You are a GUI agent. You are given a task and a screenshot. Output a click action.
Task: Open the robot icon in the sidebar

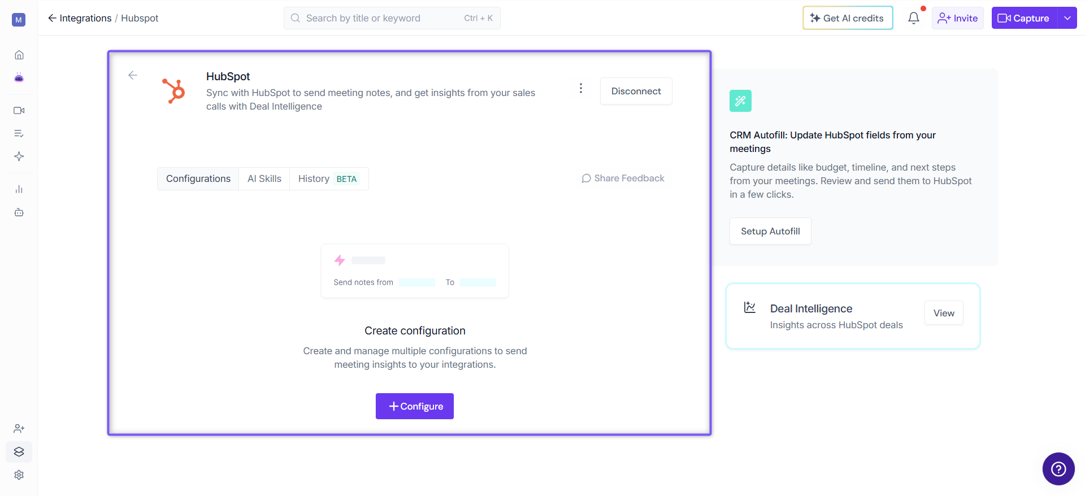click(x=19, y=212)
